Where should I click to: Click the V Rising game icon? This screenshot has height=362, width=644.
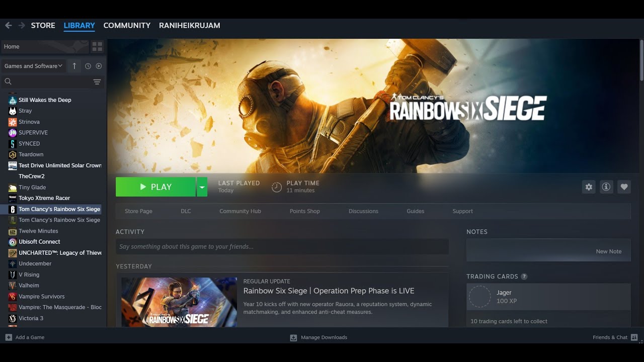[x=13, y=275]
